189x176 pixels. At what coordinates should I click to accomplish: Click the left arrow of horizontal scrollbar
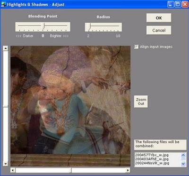tap(13, 170)
